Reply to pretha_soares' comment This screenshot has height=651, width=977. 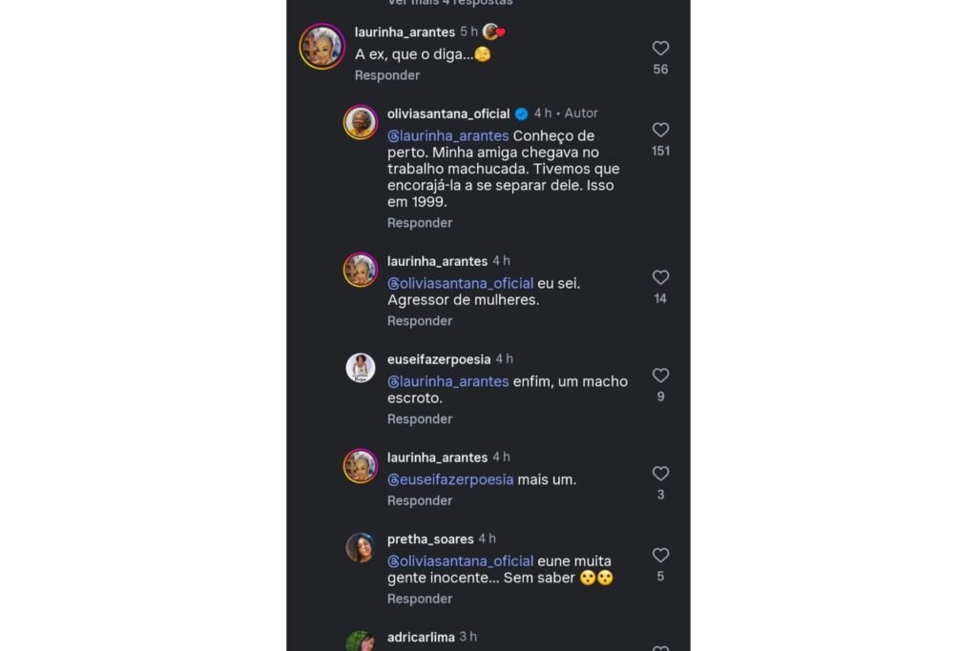pos(420,599)
